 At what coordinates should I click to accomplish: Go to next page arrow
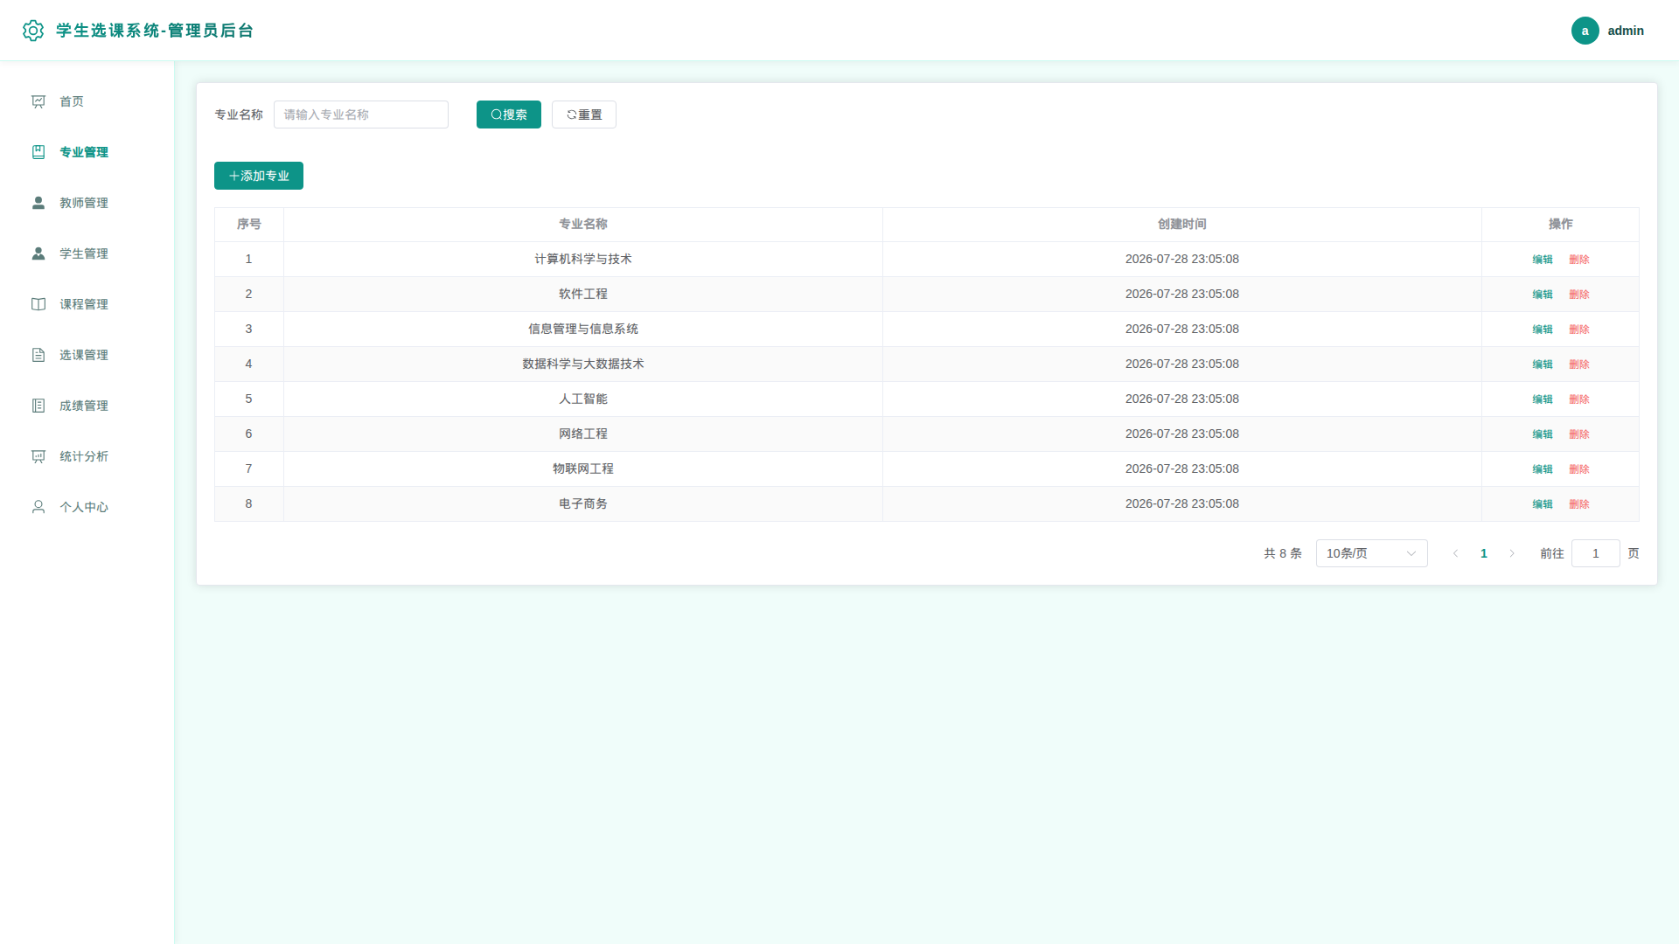[x=1512, y=553]
